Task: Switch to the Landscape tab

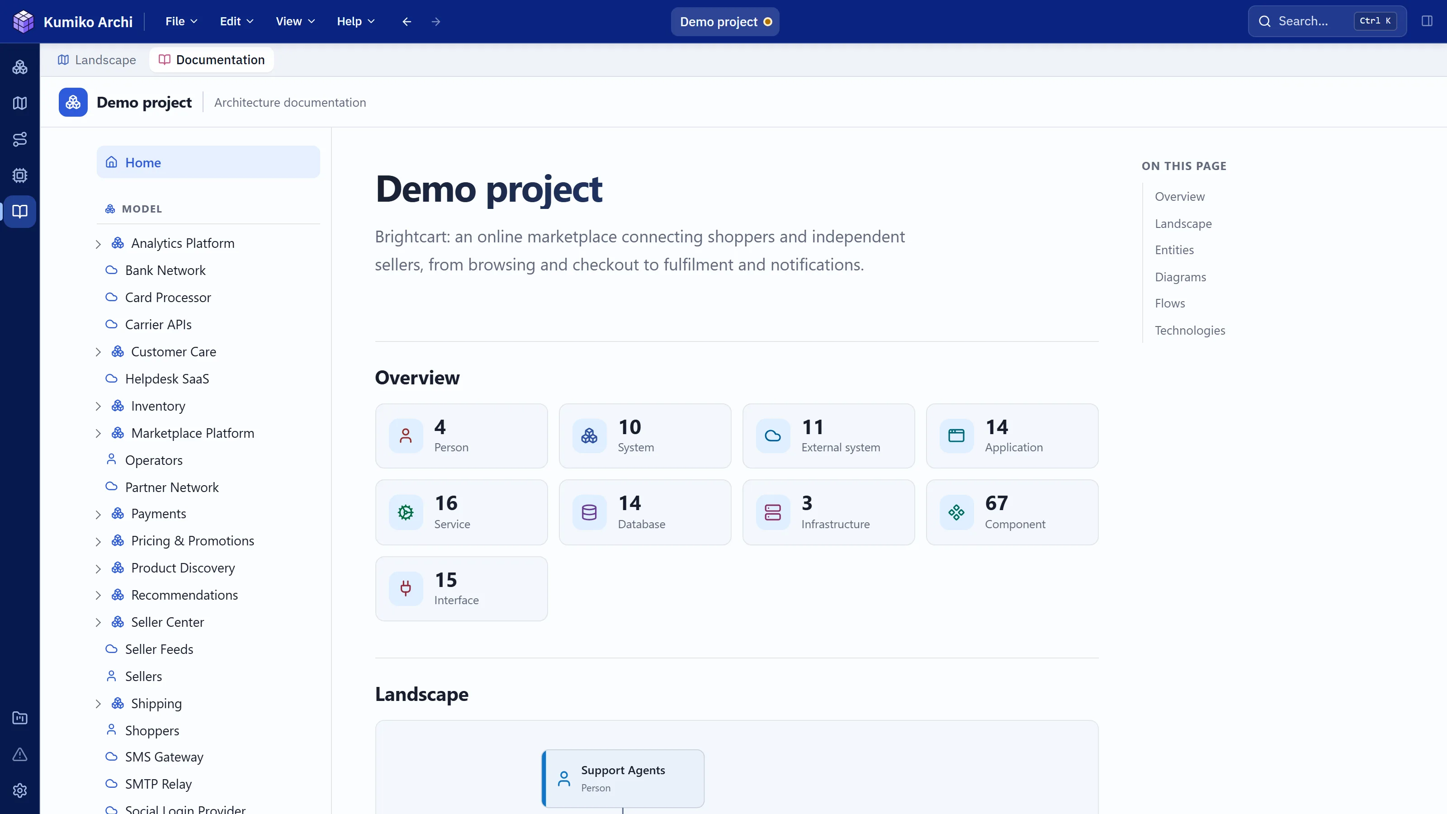Action: point(97,60)
